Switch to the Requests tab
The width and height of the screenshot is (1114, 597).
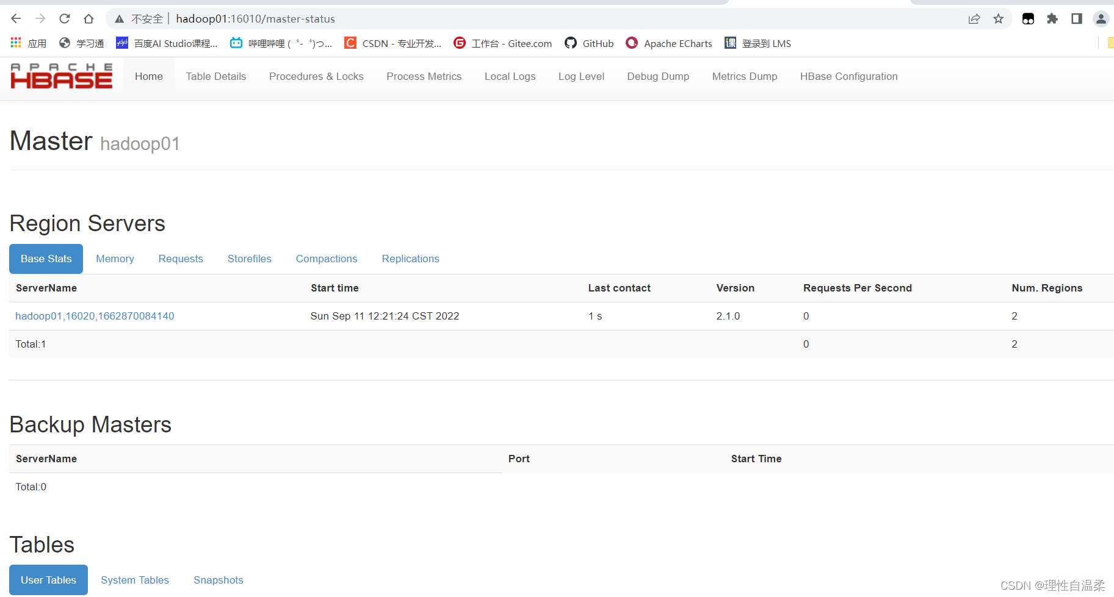(x=181, y=259)
